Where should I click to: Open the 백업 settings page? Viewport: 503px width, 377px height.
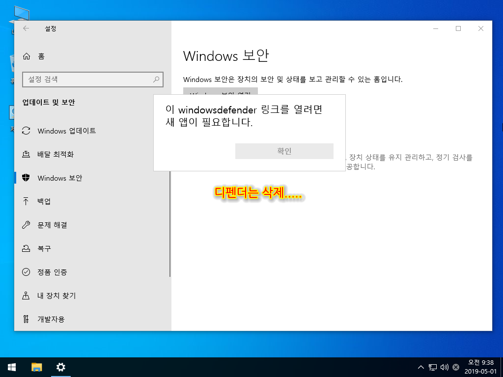click(92, 201)
